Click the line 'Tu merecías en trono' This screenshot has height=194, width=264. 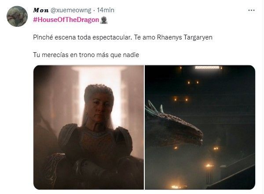86,55
